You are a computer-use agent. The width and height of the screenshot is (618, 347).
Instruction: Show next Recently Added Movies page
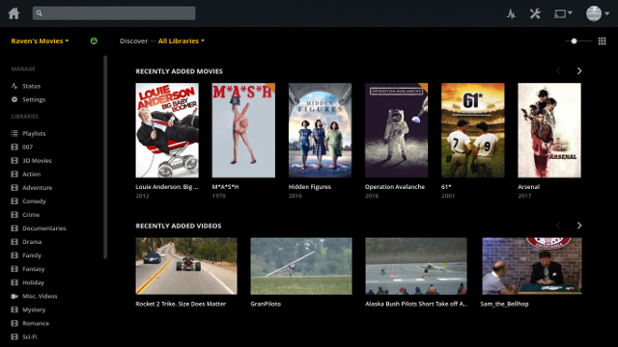tap(579, 70)
